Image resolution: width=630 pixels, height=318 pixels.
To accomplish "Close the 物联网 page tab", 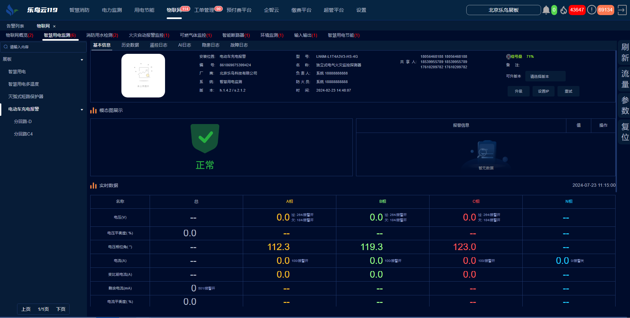I will point(54,26).
